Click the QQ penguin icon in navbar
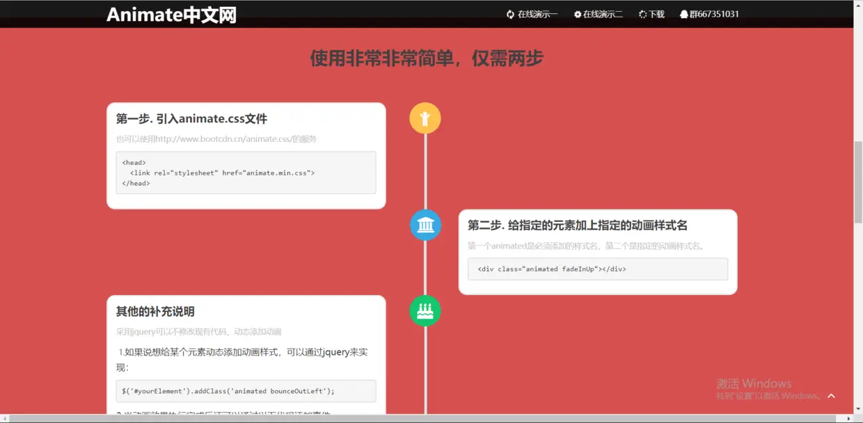 (683, 14)
